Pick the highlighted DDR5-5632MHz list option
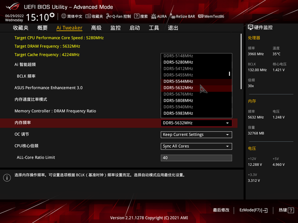 click(x=196, y=88)
